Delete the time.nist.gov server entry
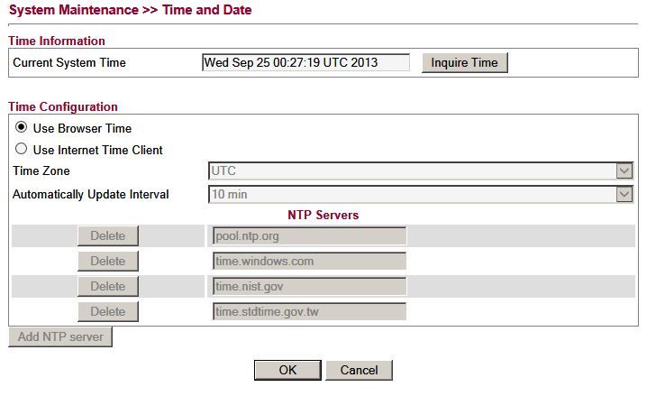Image resolution: width=656 pixels, height=396 pixels. pos(108,287)
